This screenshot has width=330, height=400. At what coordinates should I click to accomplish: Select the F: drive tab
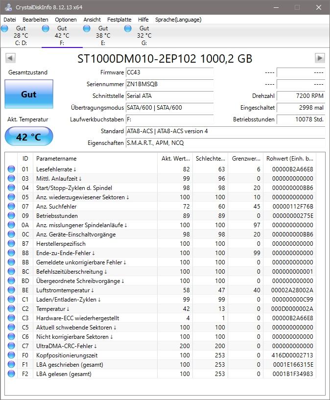click(x=62, y=35)
